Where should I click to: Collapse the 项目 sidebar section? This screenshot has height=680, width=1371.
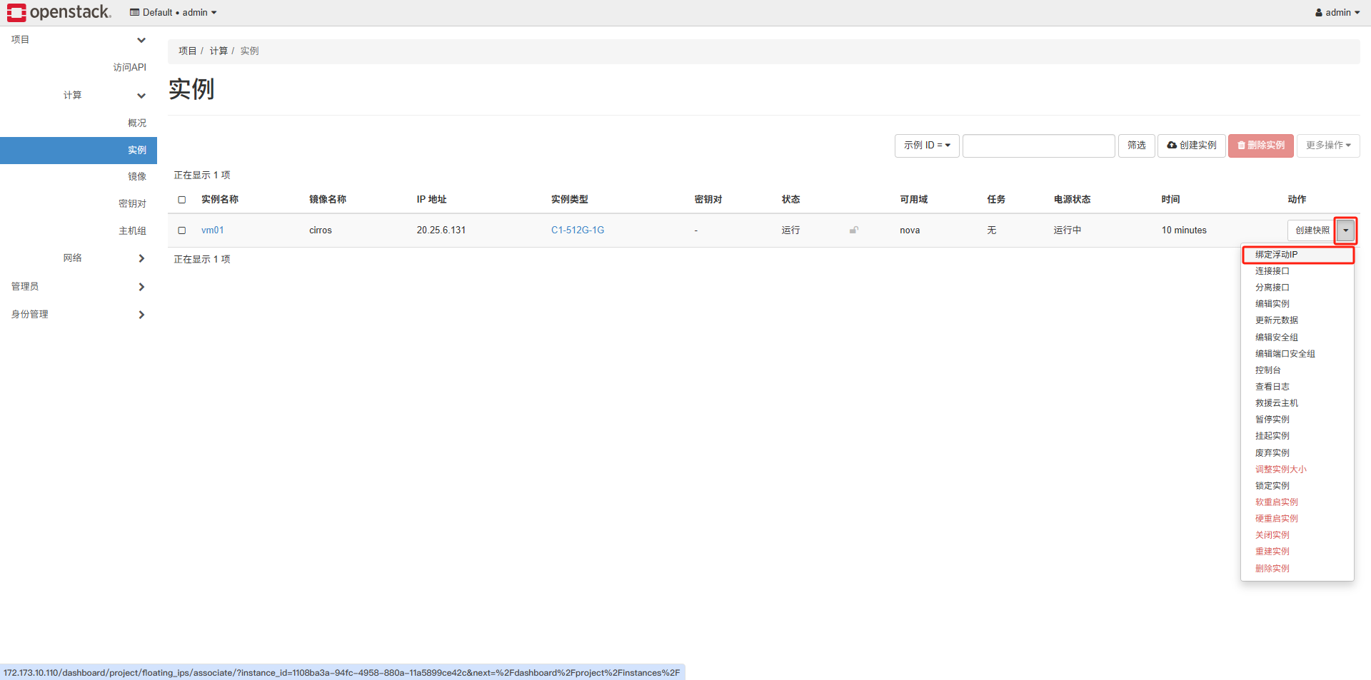(79, 40)
